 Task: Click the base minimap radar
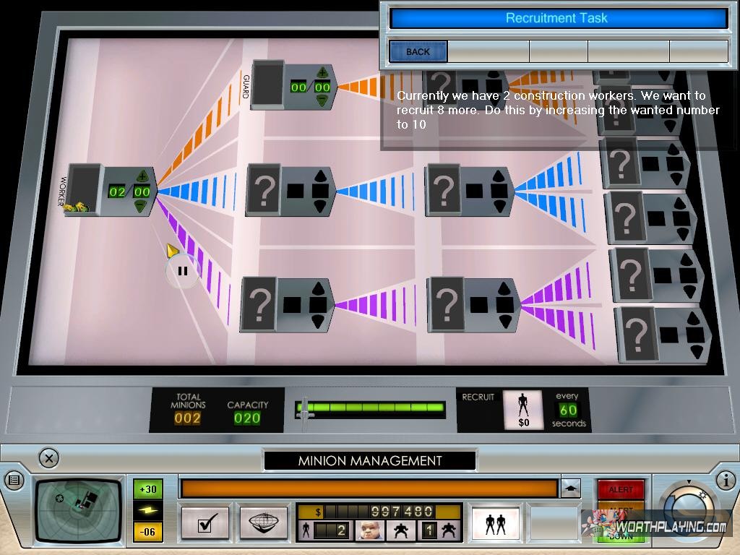tap(79, 508)
